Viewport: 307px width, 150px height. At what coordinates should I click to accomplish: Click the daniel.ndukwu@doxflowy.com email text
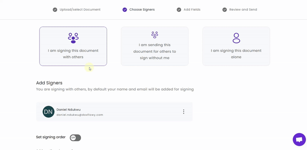pos(80,115)
